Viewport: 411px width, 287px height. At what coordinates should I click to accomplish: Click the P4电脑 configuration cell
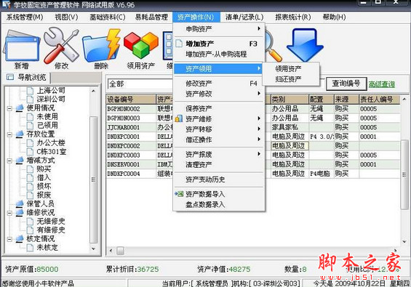tap(322, 174)
